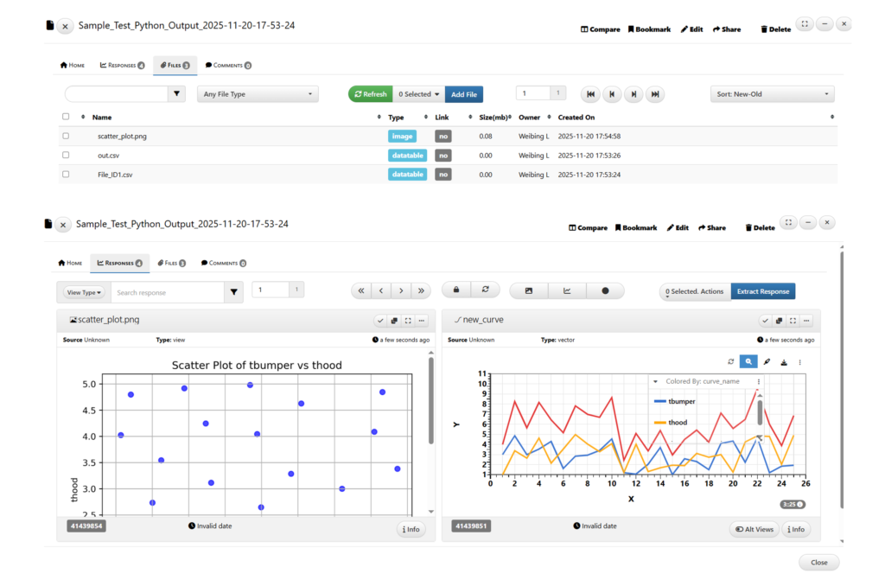This screenshot has width=885, height=580.
Task: Click the filter funnel icon beside Search response
Action: point(233,293)
